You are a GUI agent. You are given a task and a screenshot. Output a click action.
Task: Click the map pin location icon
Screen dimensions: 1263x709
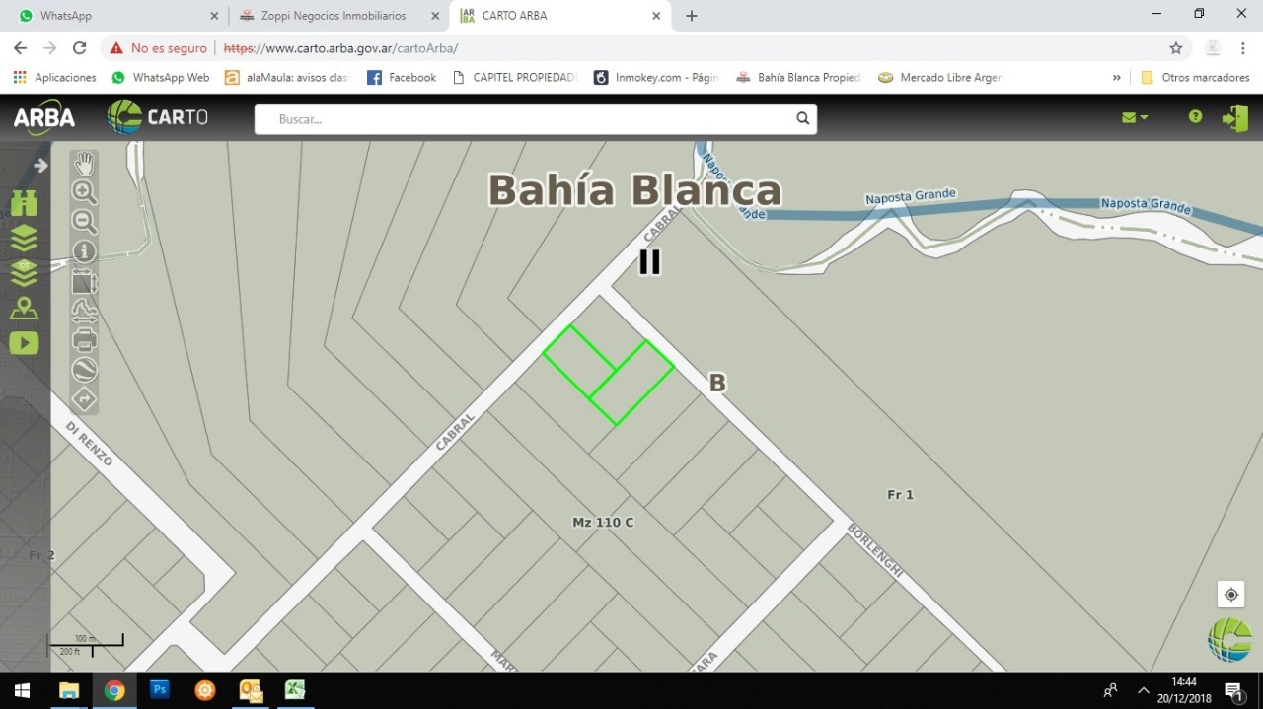click(24, 308)
